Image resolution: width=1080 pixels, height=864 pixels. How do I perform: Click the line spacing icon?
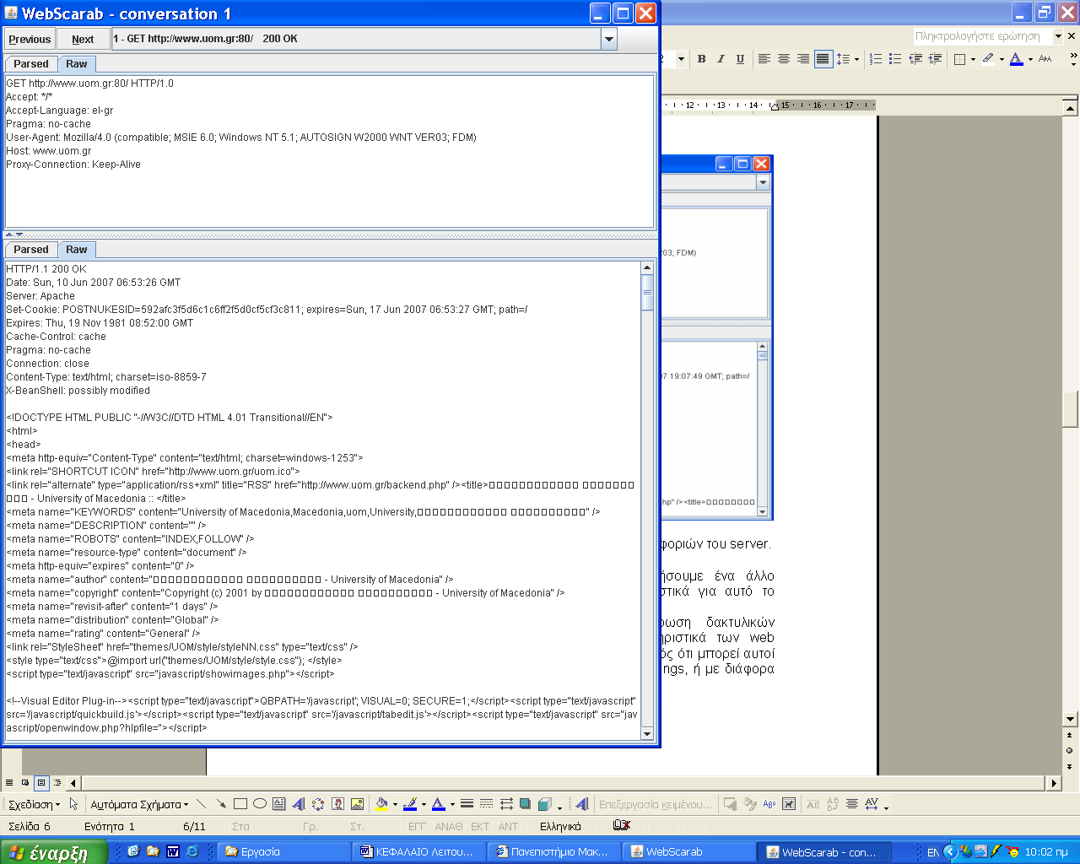pos(843,59)
